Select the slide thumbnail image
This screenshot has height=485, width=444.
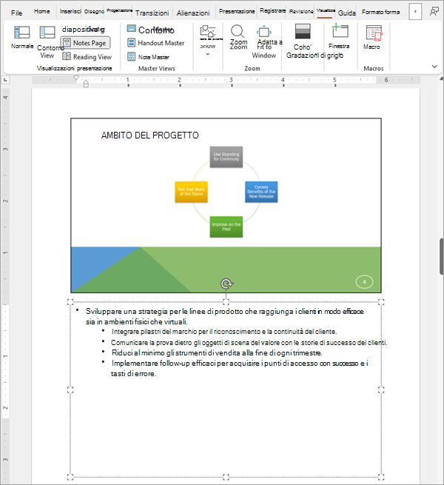226,205
